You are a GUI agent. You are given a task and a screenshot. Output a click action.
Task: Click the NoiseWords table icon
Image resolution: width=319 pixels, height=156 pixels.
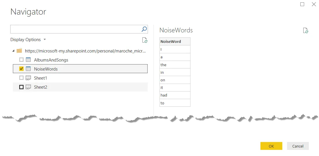point(28,69)
